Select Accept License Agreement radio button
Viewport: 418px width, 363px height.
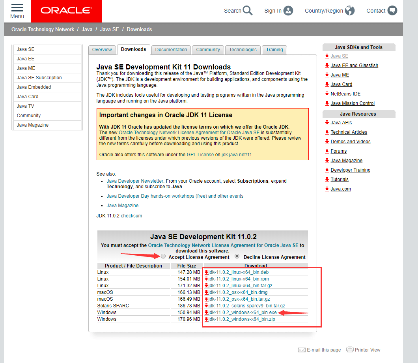[x=163, y=256]
